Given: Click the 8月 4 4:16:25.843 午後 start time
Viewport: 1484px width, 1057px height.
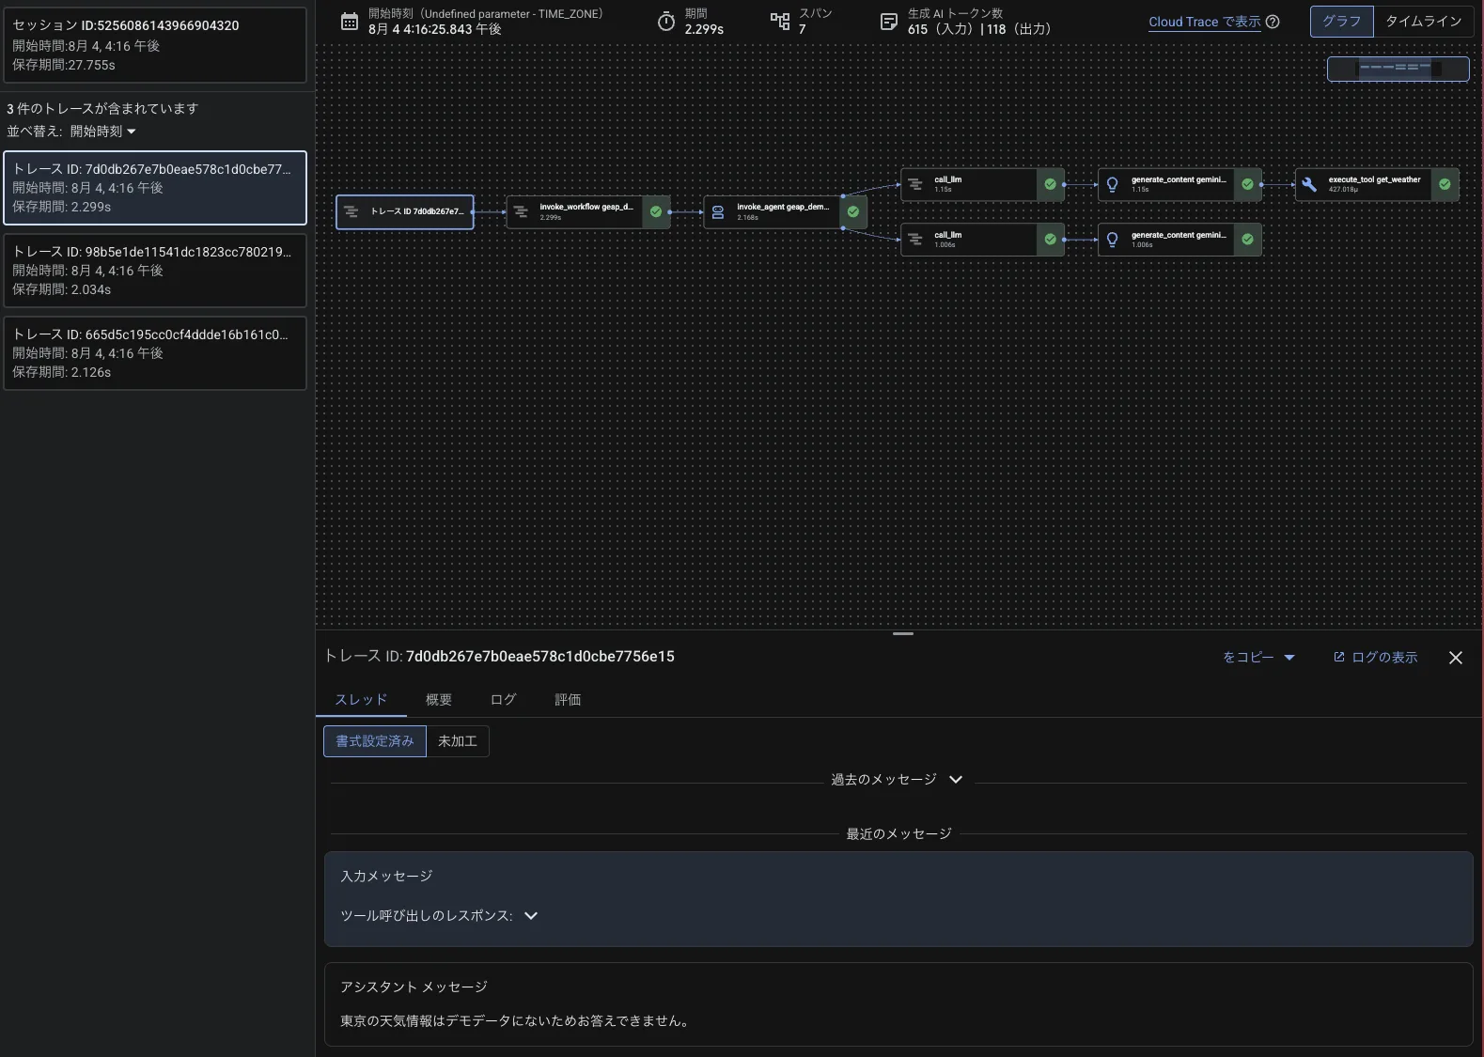Looking at the screenshot, I should 434,29.
